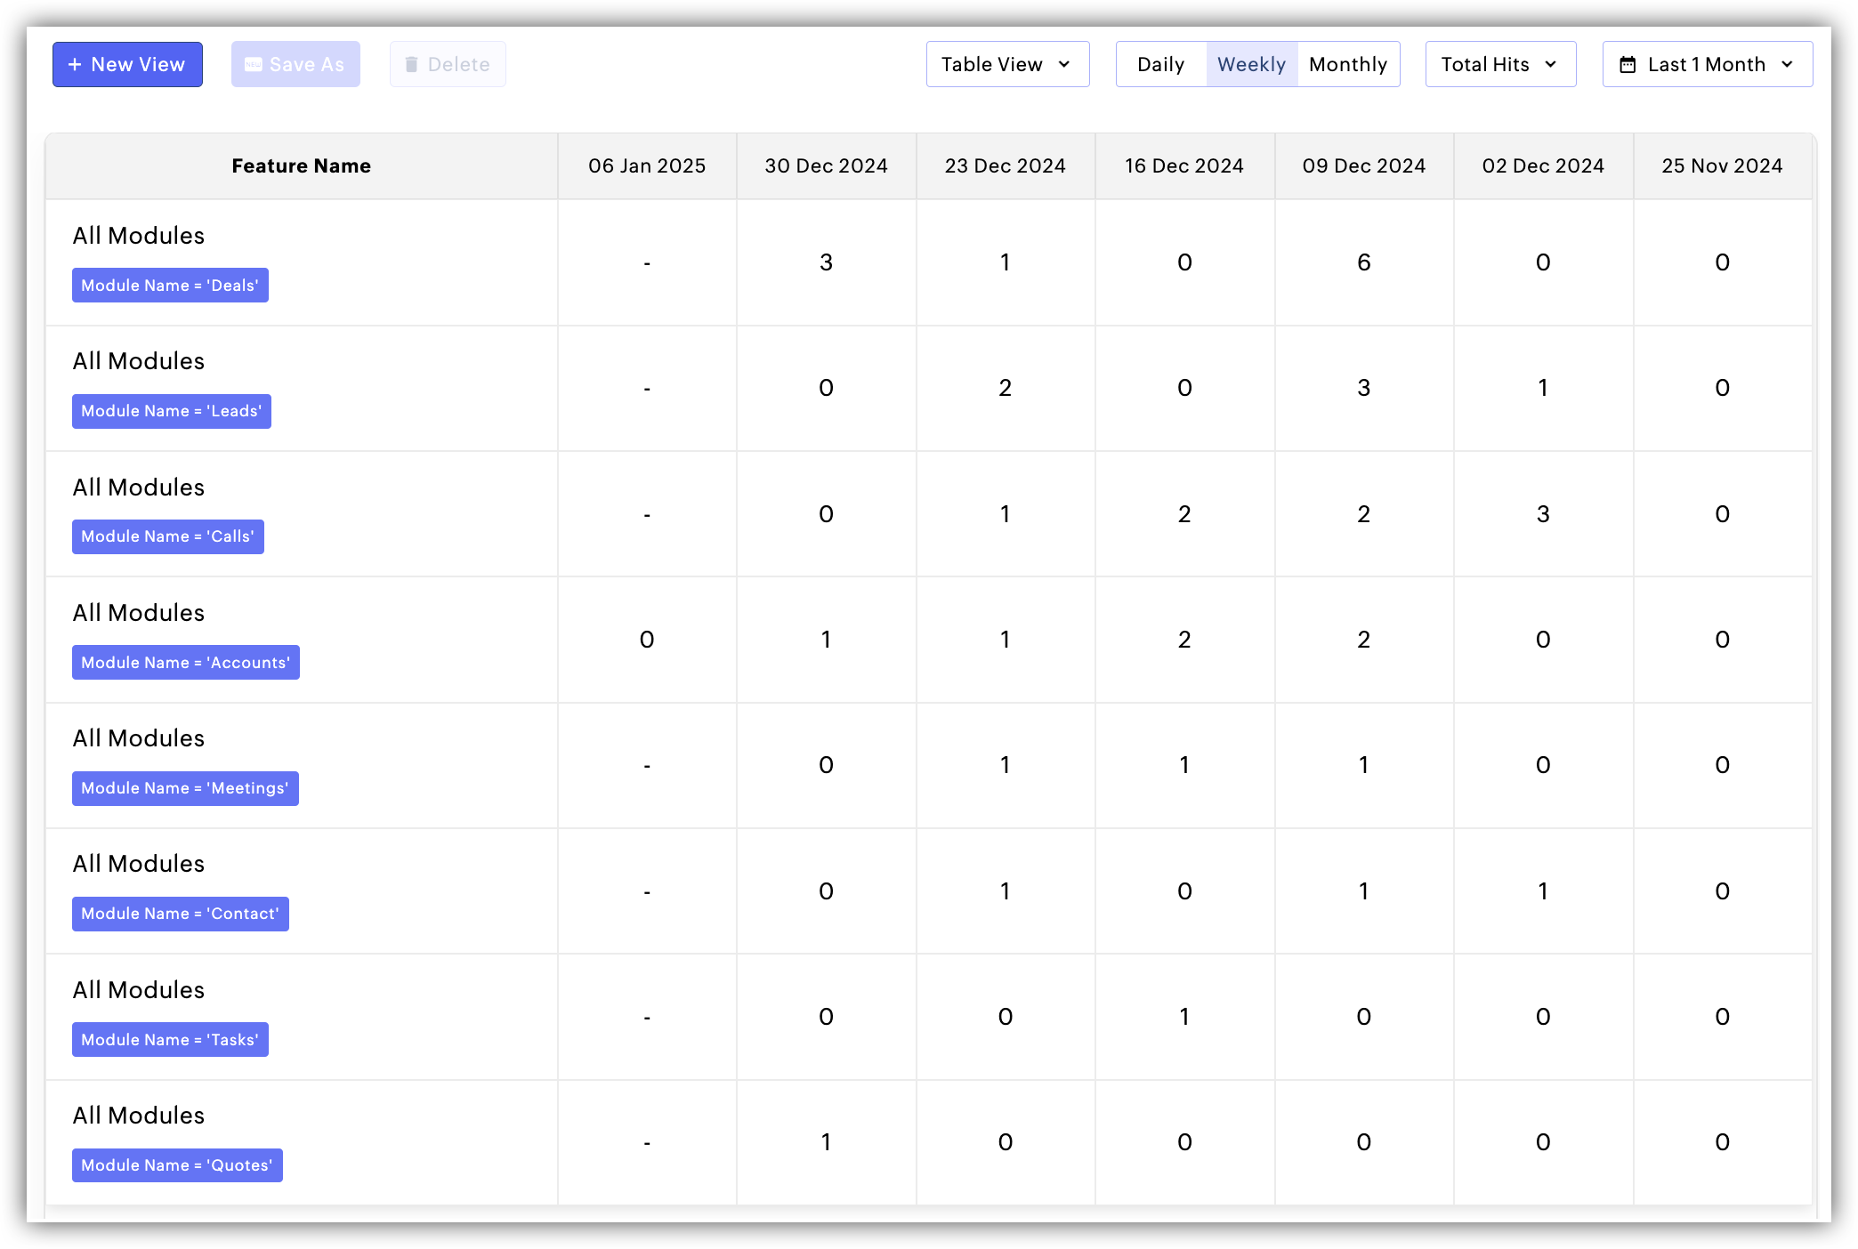Switch to Monthly granularity
Viewport: 1858px width, 1249px height.
point(1347,65)
